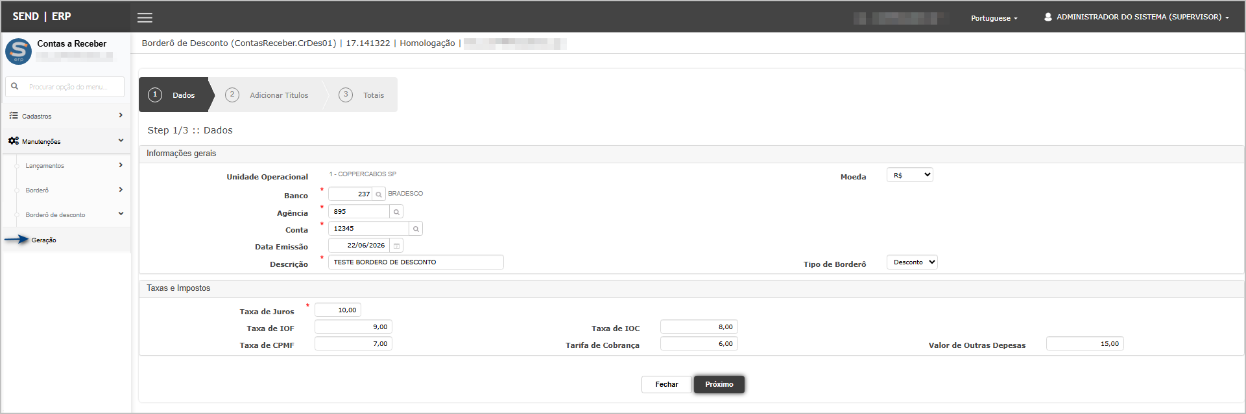Image resolution: width=1246 pixels, height=414 pixels.
Task: Open the Data Emissão calendar picker
Action: point(396,246)
